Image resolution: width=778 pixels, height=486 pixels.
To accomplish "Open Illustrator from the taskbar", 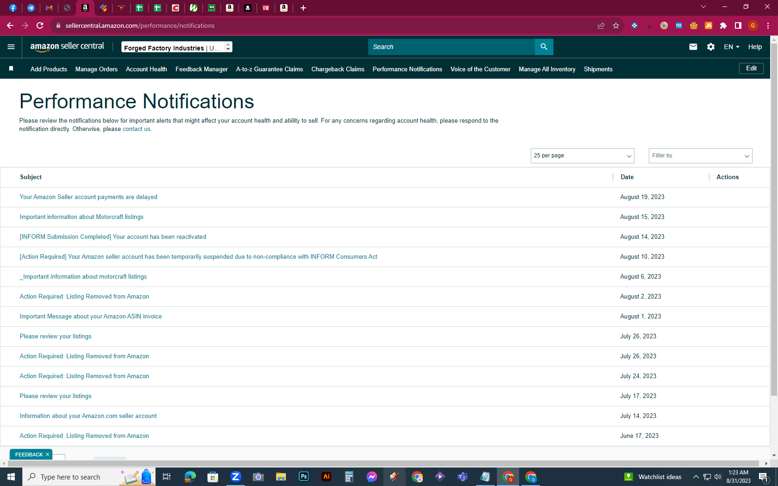I will click(326, 477).
